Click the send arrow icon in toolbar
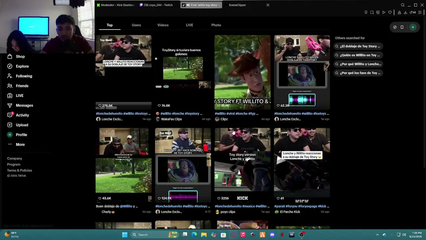This screenshot has width=426, height=240. pyautogui.click(x=384, y=12)
